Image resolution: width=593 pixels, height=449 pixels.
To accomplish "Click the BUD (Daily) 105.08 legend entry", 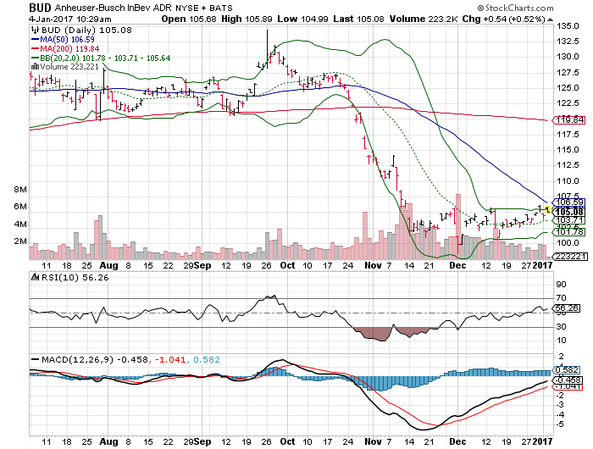I will tap(86, 30).
